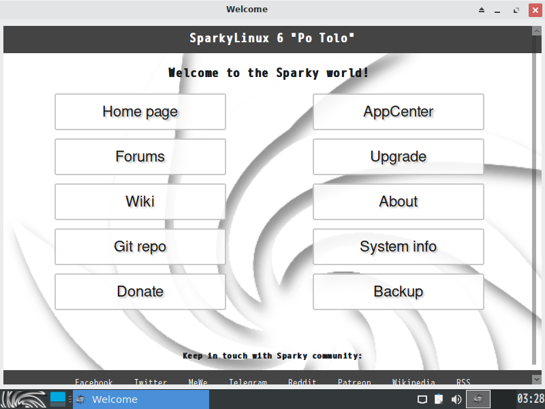Click the Sparky swirl tray icon
The height and width of the screenshot is (409, 545).
pyautogui.click(x=478, y=399)
